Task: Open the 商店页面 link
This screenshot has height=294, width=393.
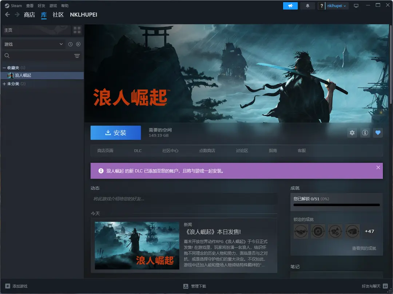Action: (x=105, y=150)
